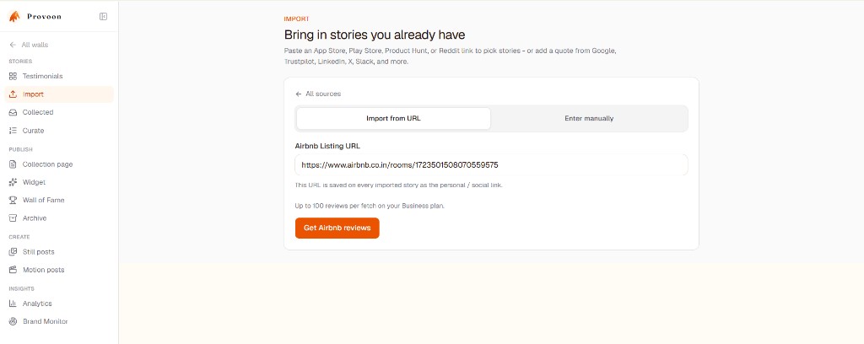
Task: Switch to the Enter manually tab
Action: (589, 118)
